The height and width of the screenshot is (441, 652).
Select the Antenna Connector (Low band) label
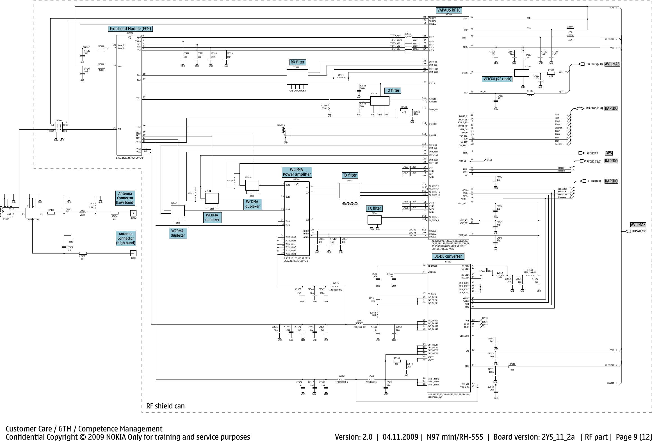tap(126, 198)
